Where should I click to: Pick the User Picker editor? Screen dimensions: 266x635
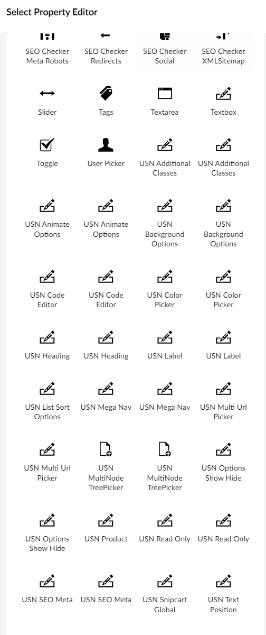pos(106,153)
